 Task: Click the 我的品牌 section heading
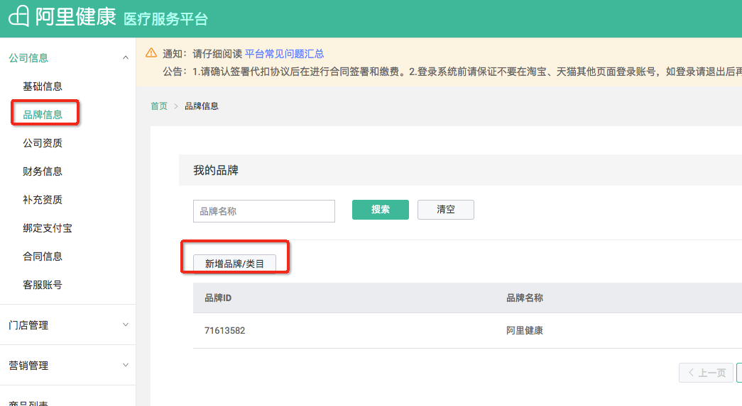tap(216, 170)
